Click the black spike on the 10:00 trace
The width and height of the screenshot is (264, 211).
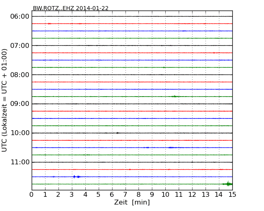click(x=117, y=133)
